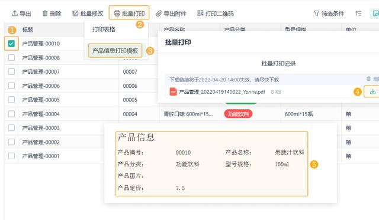Click product number cell 00005

click(130, 100)
